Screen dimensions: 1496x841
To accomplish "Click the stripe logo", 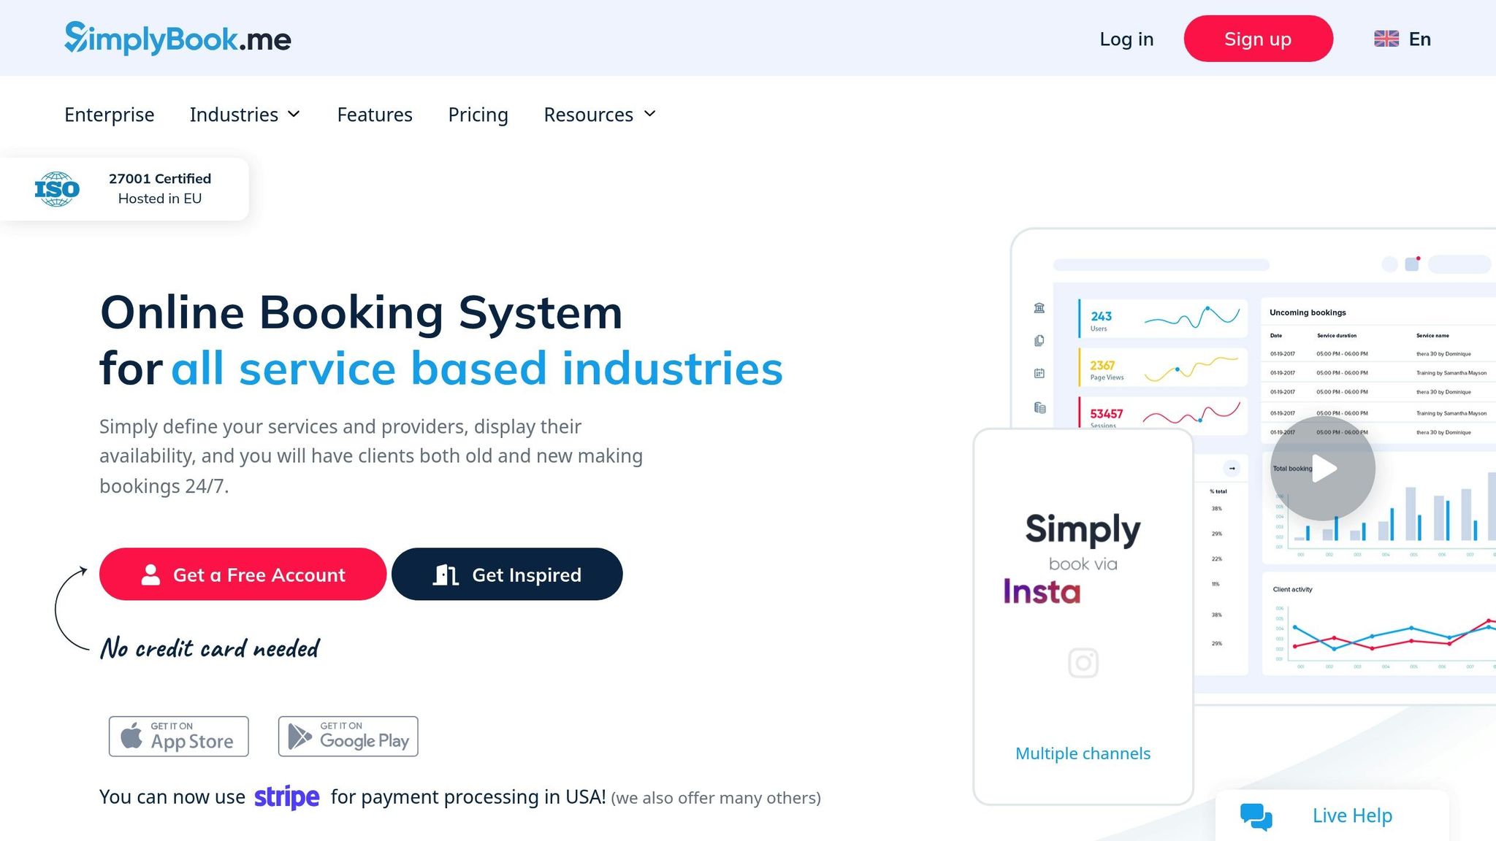I will tap(286, 797).
